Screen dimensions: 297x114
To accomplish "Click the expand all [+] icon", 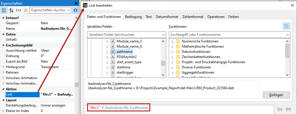I will [x=18, y=10].
